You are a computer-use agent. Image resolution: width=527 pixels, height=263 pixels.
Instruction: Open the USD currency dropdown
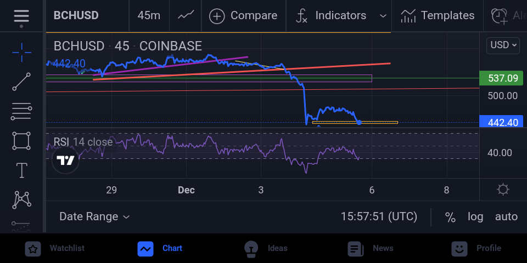point(503,45)
